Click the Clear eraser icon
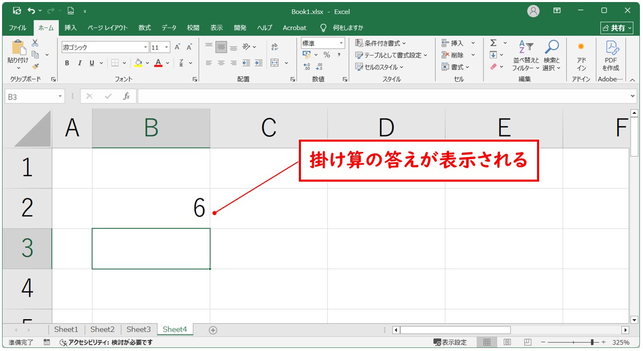643x351 pixels. [493, 67]
